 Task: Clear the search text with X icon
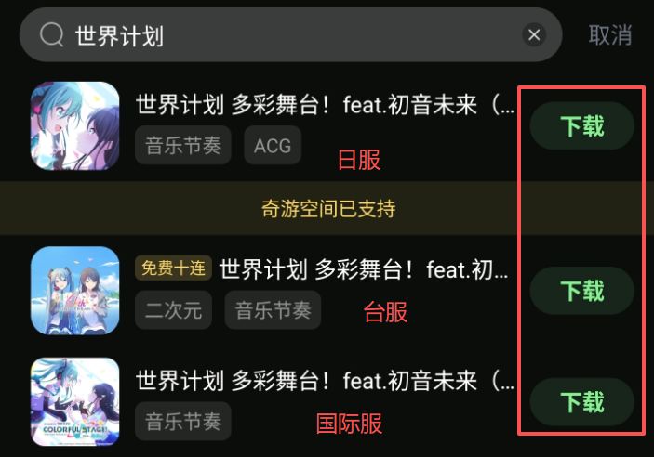tap(534, 34)
